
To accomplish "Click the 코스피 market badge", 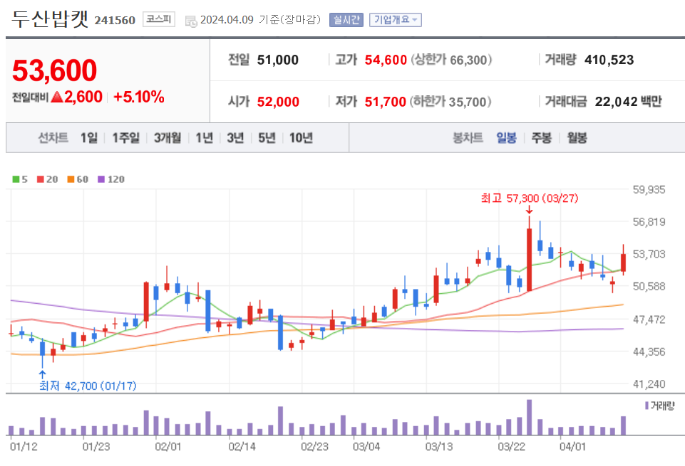I will (x=158, y=20).
